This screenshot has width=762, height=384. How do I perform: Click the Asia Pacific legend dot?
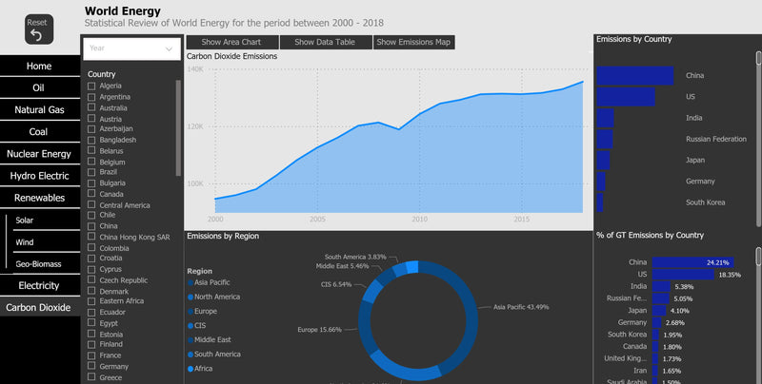(x=190, y=282)
